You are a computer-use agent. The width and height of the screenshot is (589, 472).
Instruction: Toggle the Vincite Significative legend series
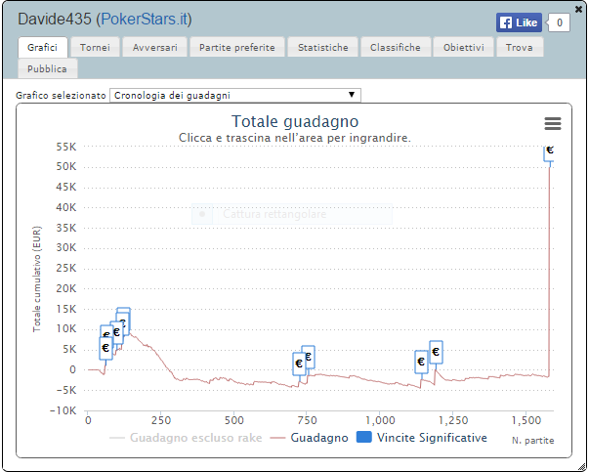tap(422, 438)
